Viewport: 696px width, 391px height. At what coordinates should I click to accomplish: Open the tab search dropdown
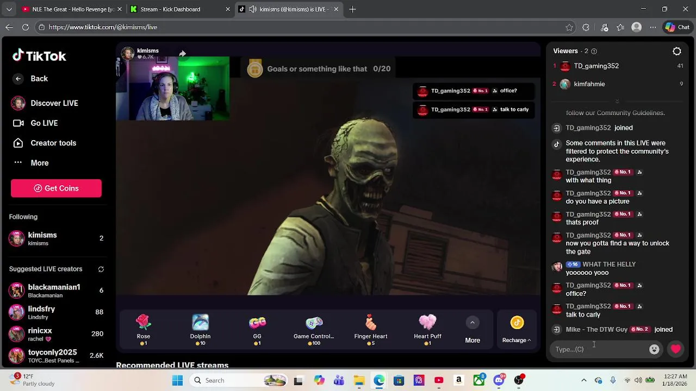click(9, 9)
